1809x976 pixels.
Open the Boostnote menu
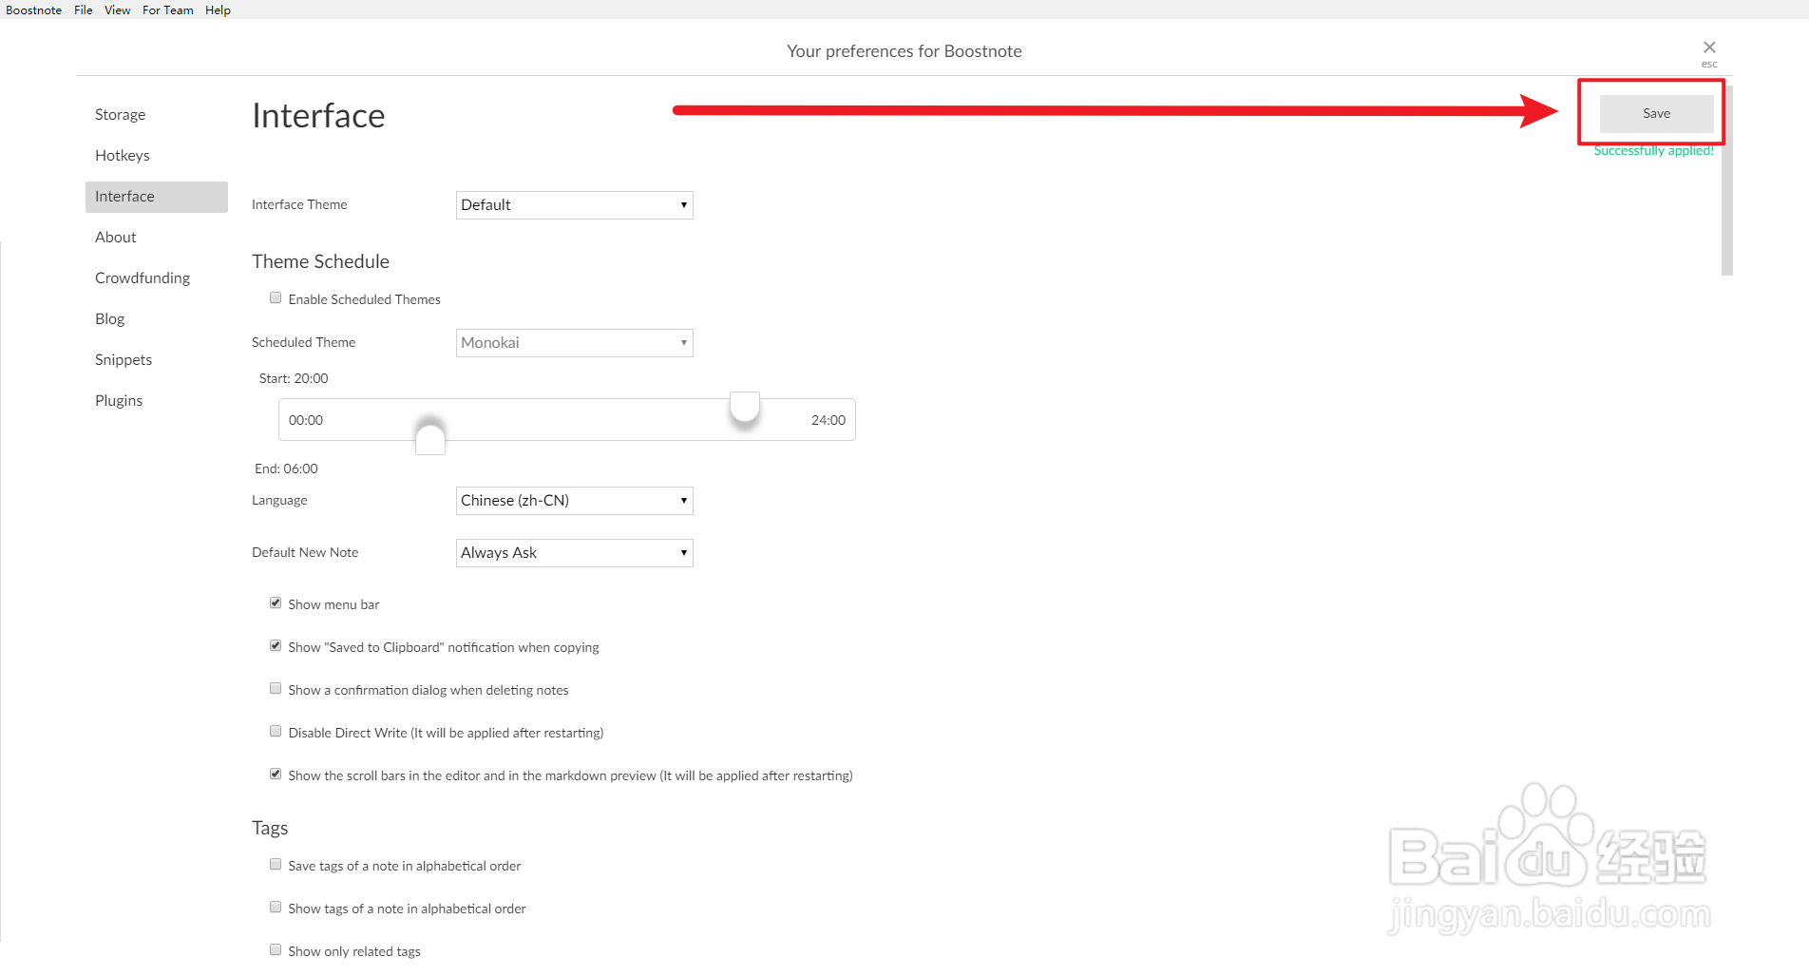33,10
